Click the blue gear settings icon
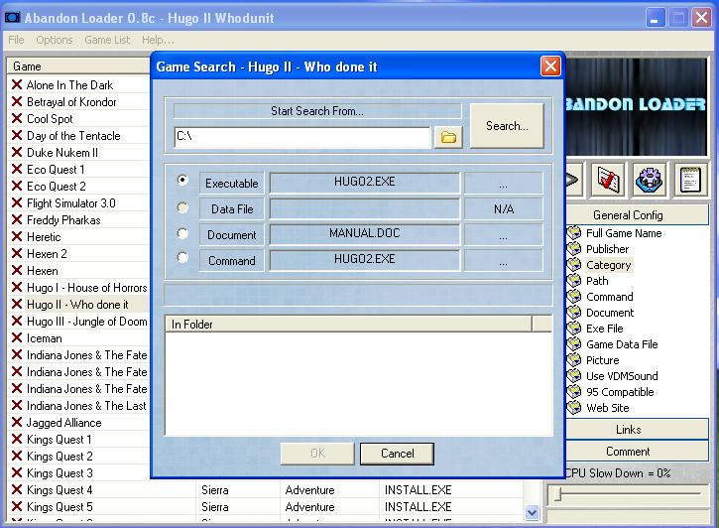This screenshot has height=528, width=719. point(650,180)
